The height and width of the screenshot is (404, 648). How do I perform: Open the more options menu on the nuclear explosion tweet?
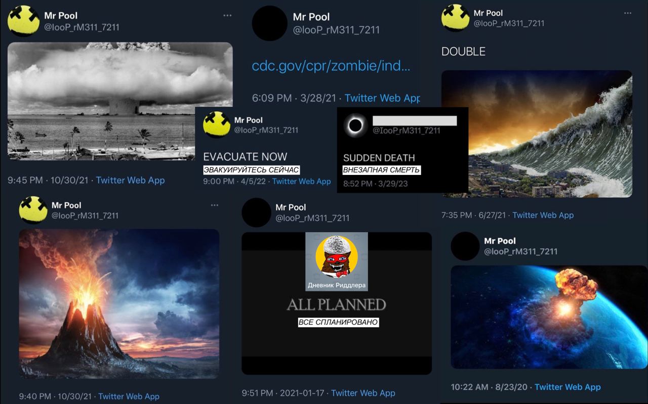(x=227, y=15)
